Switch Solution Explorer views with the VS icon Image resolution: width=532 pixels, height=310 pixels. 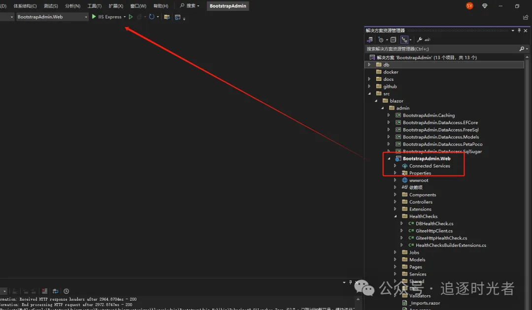point(370,40)
